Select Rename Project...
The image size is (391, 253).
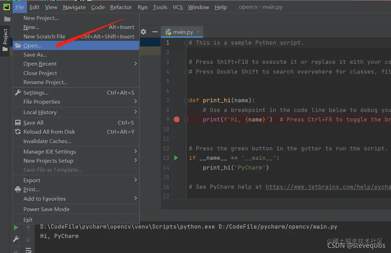pos(76,82)
